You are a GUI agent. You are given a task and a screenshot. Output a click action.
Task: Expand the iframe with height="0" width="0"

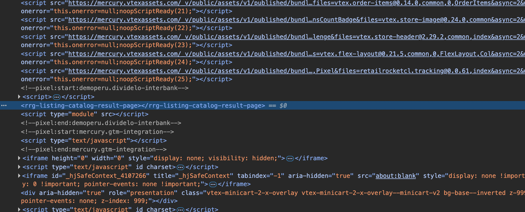tap(19, 158)
